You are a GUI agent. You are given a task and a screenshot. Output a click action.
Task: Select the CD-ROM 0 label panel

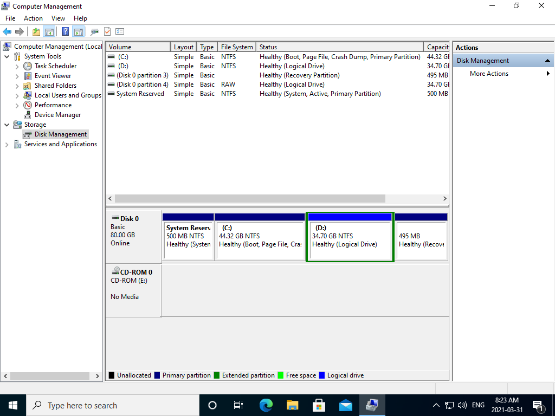pyautogui.click(x=133, y=290)
